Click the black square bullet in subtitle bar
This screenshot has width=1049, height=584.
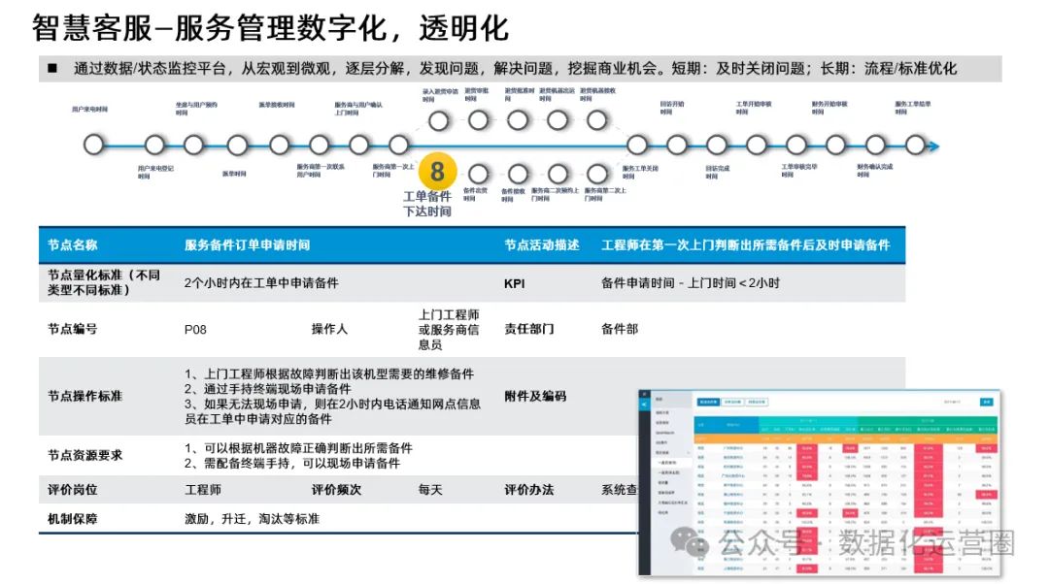(52, 68)
